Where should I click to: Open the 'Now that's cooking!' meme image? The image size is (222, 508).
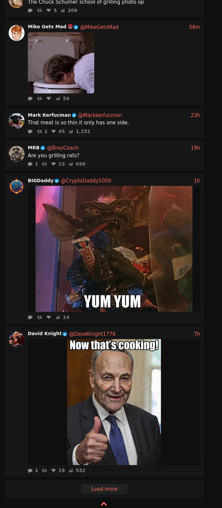click(114, 402)
